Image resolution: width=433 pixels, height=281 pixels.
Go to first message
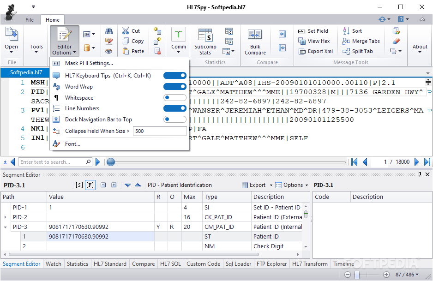click(355, 162)
